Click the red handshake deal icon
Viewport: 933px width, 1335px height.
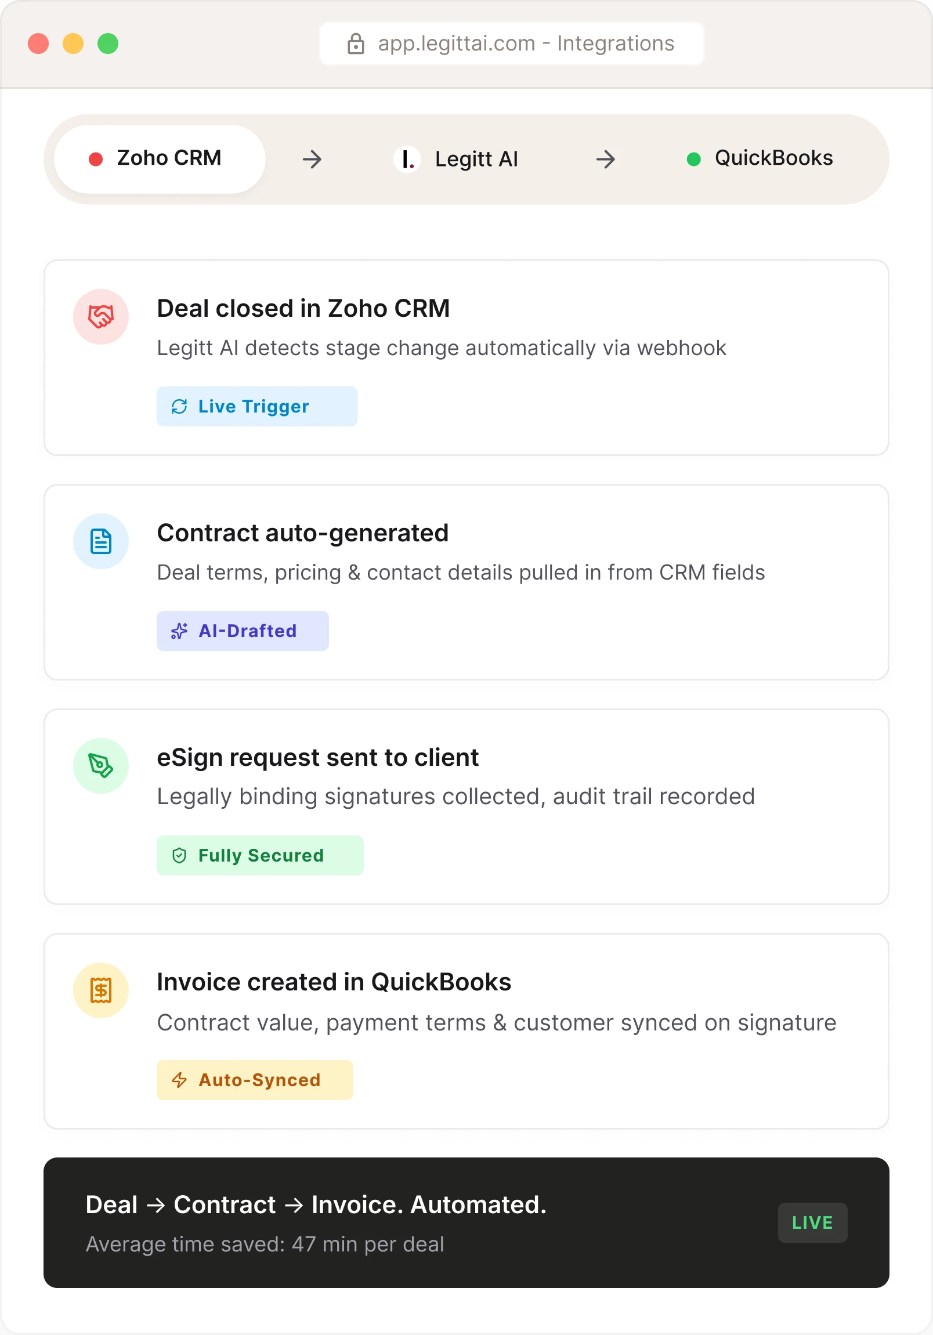[x=100, y=316]
